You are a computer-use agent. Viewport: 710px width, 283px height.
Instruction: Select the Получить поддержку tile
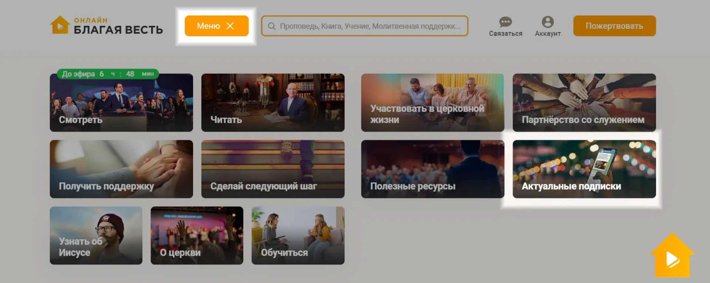coord(121,169)
